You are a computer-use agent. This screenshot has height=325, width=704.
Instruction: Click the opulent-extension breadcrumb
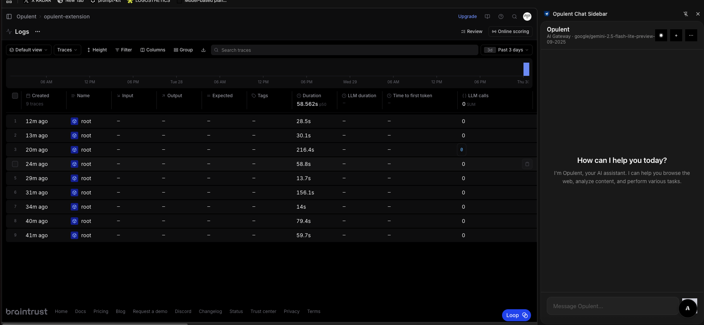(x=67, y=17)
